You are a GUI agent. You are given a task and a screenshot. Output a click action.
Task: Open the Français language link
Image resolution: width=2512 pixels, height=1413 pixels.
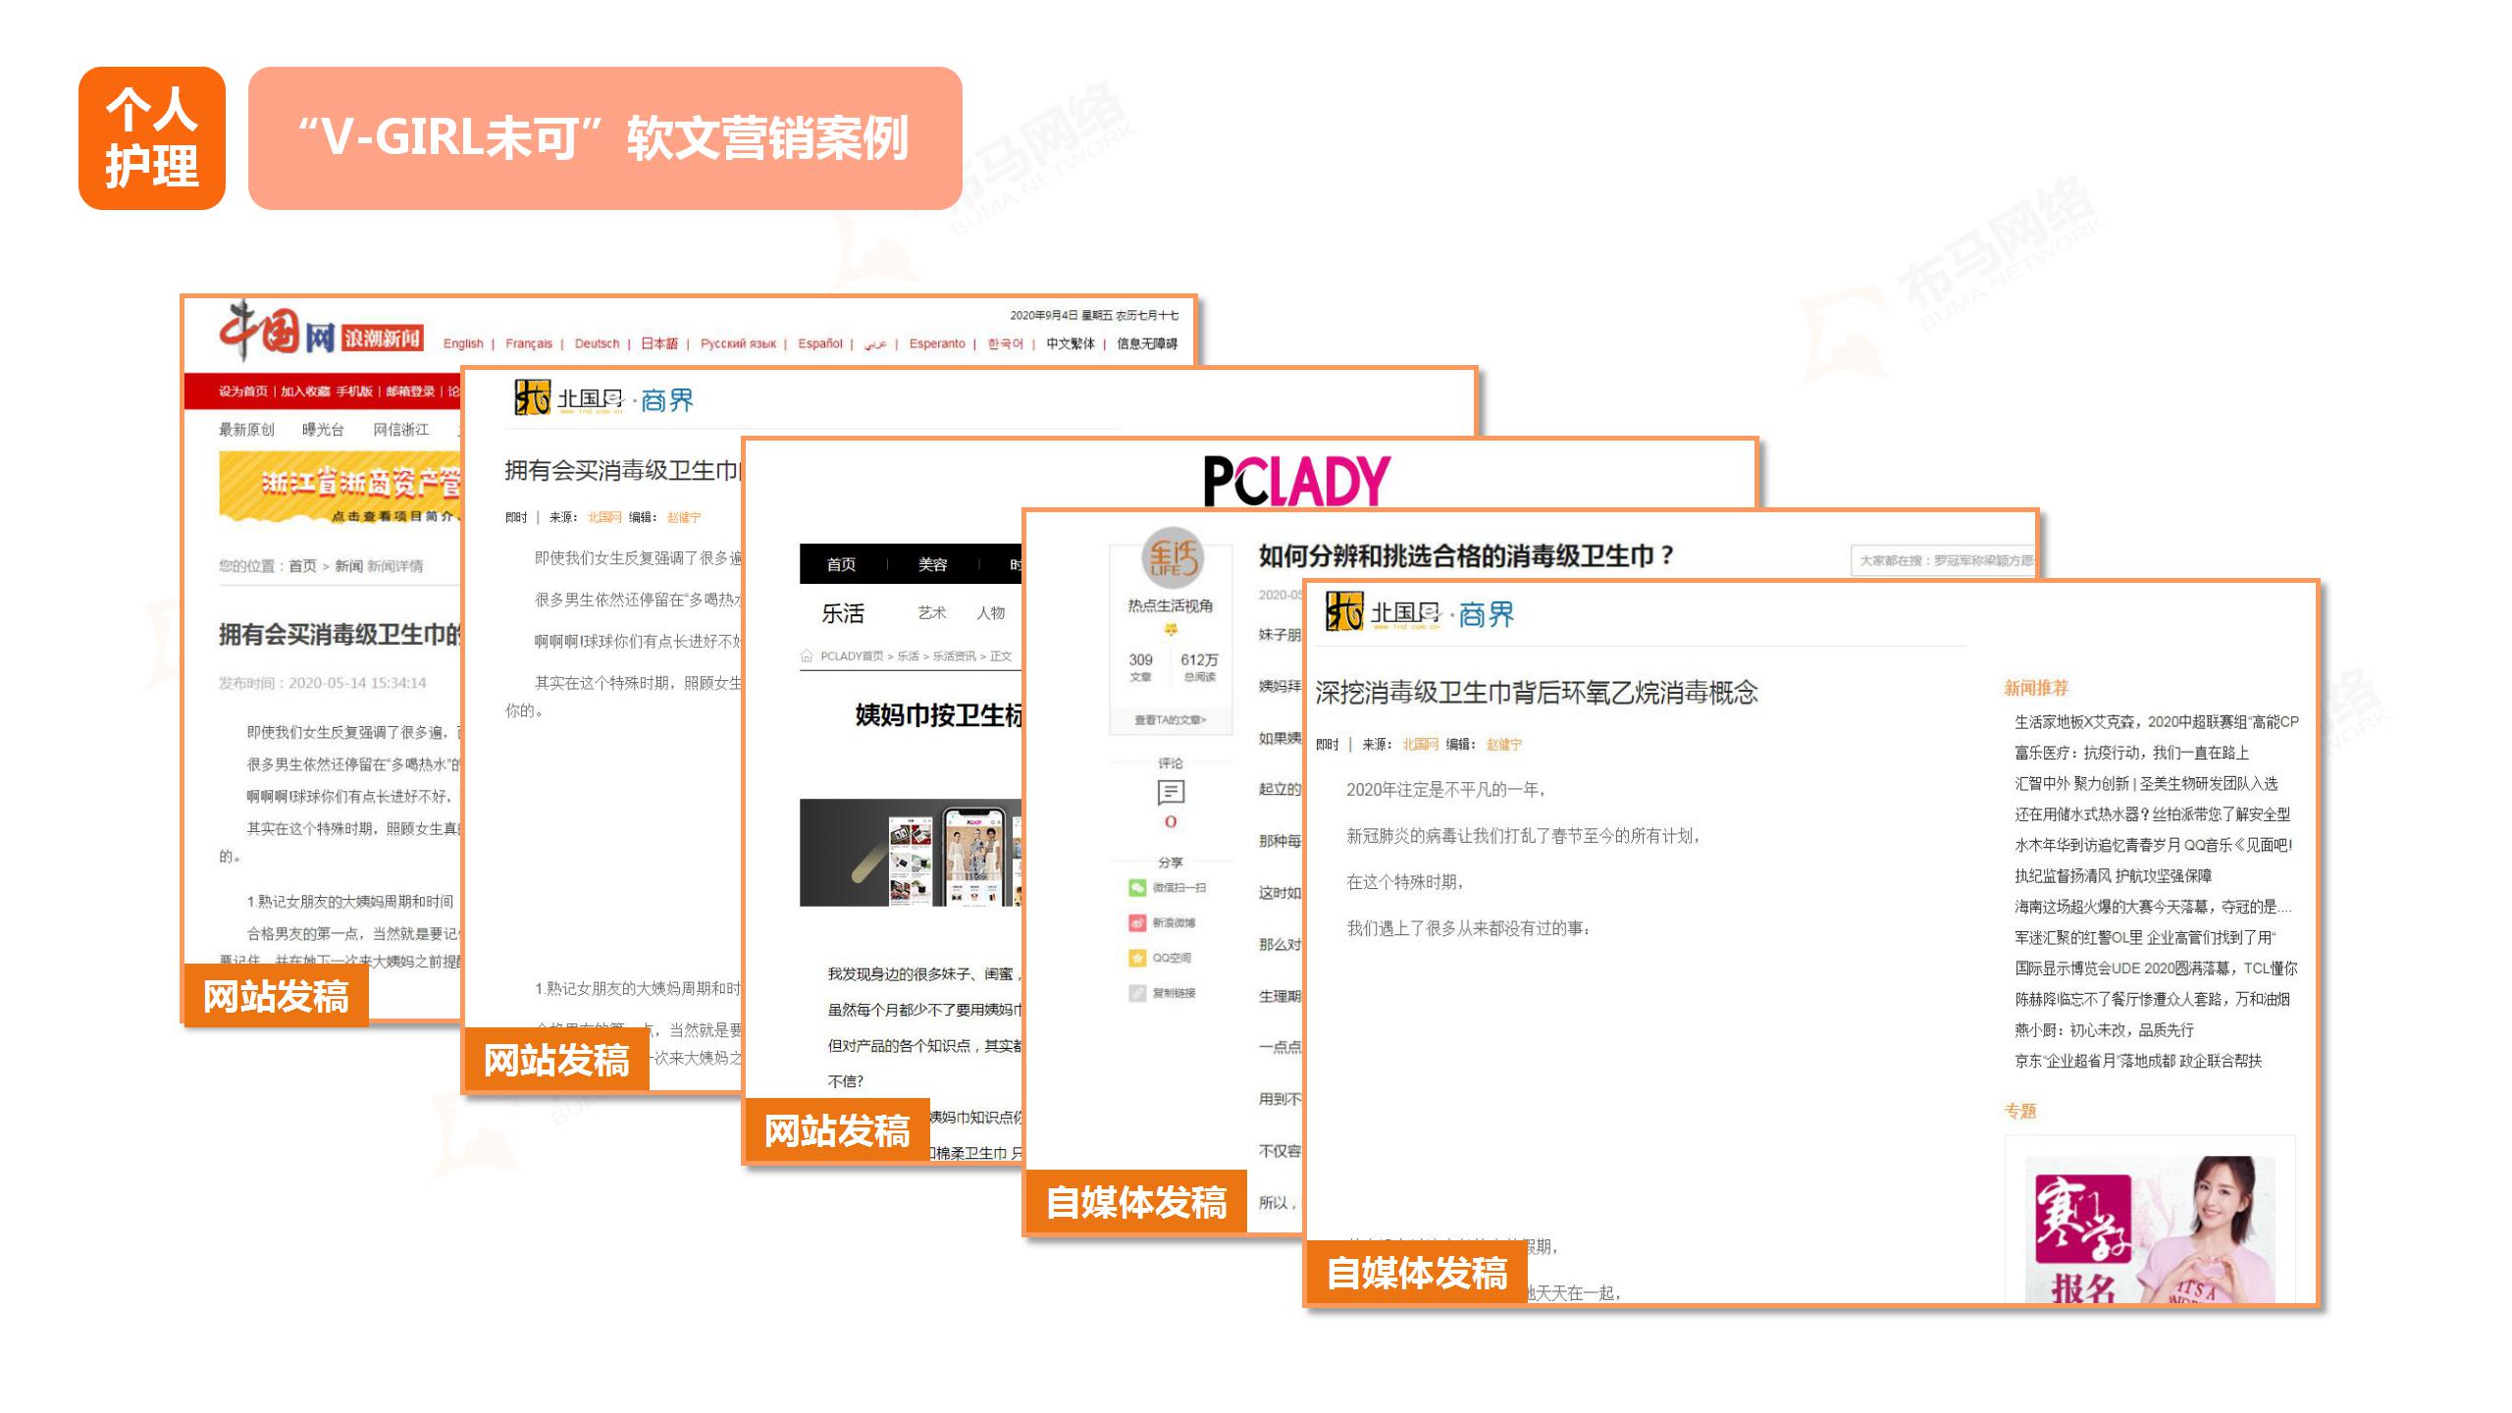[529, 343]
